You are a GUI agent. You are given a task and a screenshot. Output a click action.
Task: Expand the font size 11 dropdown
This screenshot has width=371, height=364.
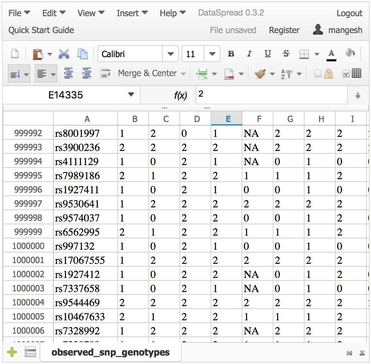point(212,54)
